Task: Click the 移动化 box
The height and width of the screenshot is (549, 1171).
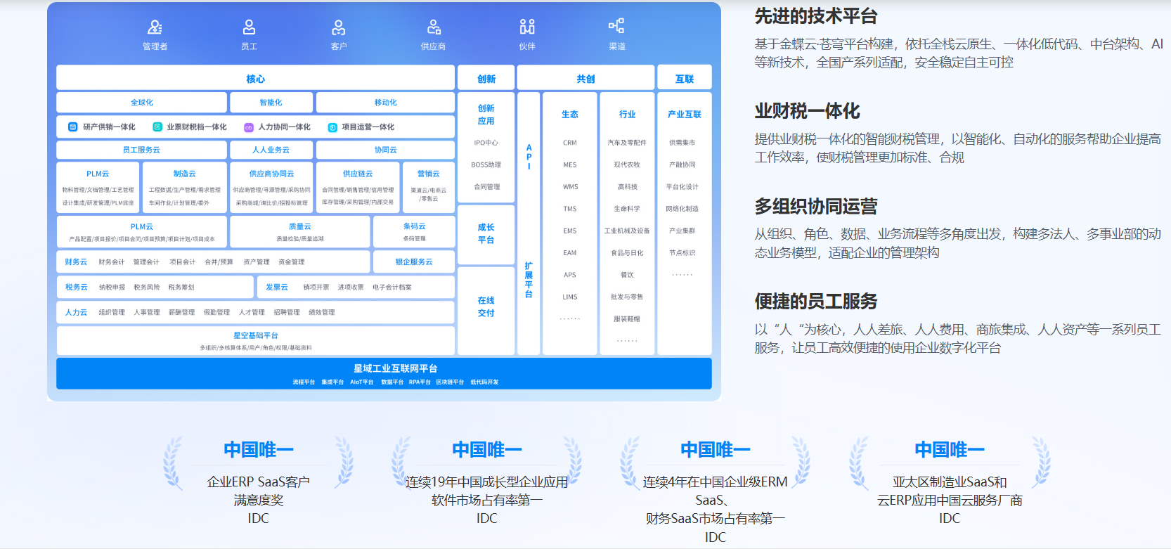Action: point(385,103)
